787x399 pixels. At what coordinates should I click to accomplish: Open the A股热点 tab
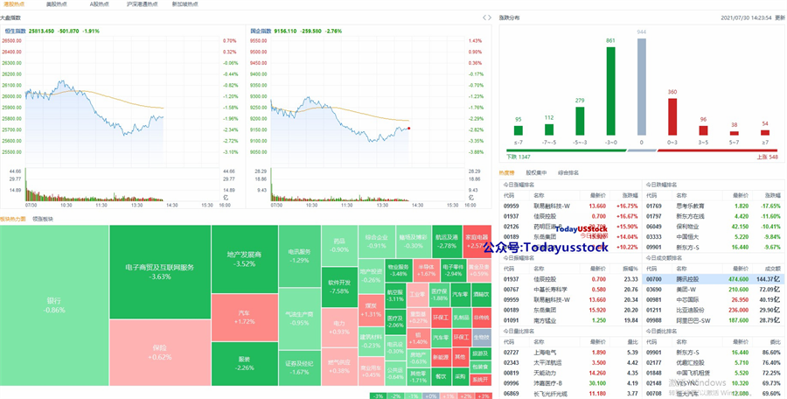(98, 4)
